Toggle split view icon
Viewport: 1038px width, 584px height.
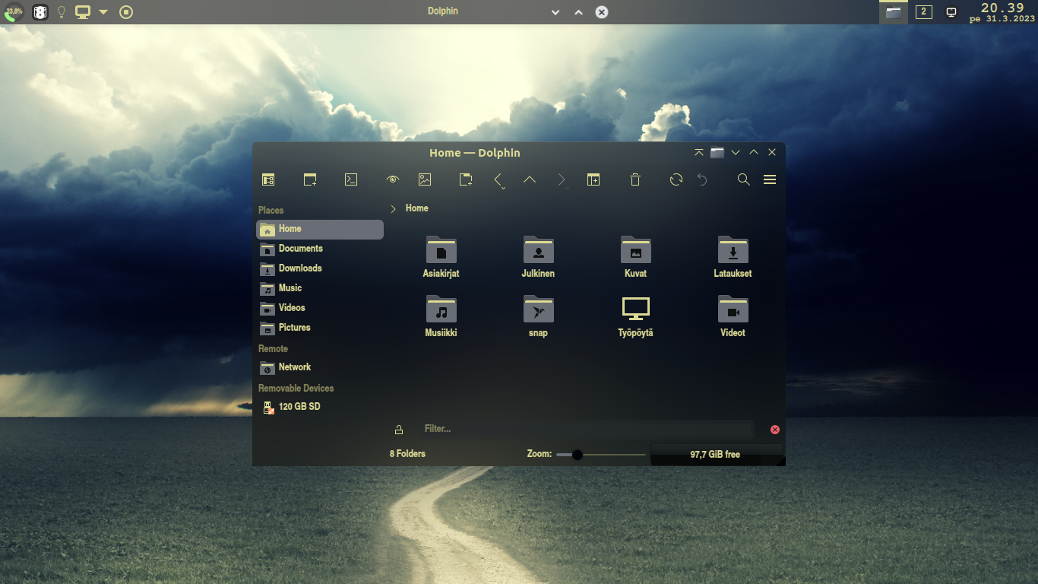click(x=593, y=179)
